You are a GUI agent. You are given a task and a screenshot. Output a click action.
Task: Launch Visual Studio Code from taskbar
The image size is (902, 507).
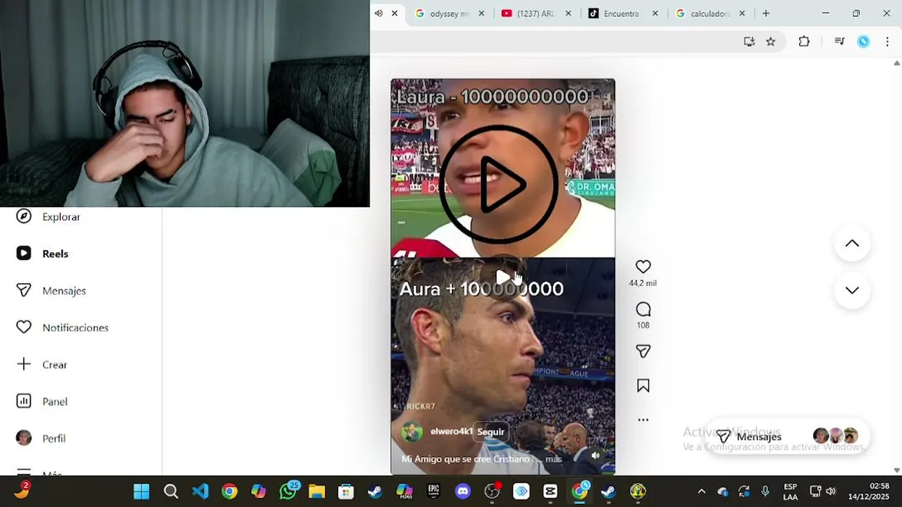tap(200, 492)
